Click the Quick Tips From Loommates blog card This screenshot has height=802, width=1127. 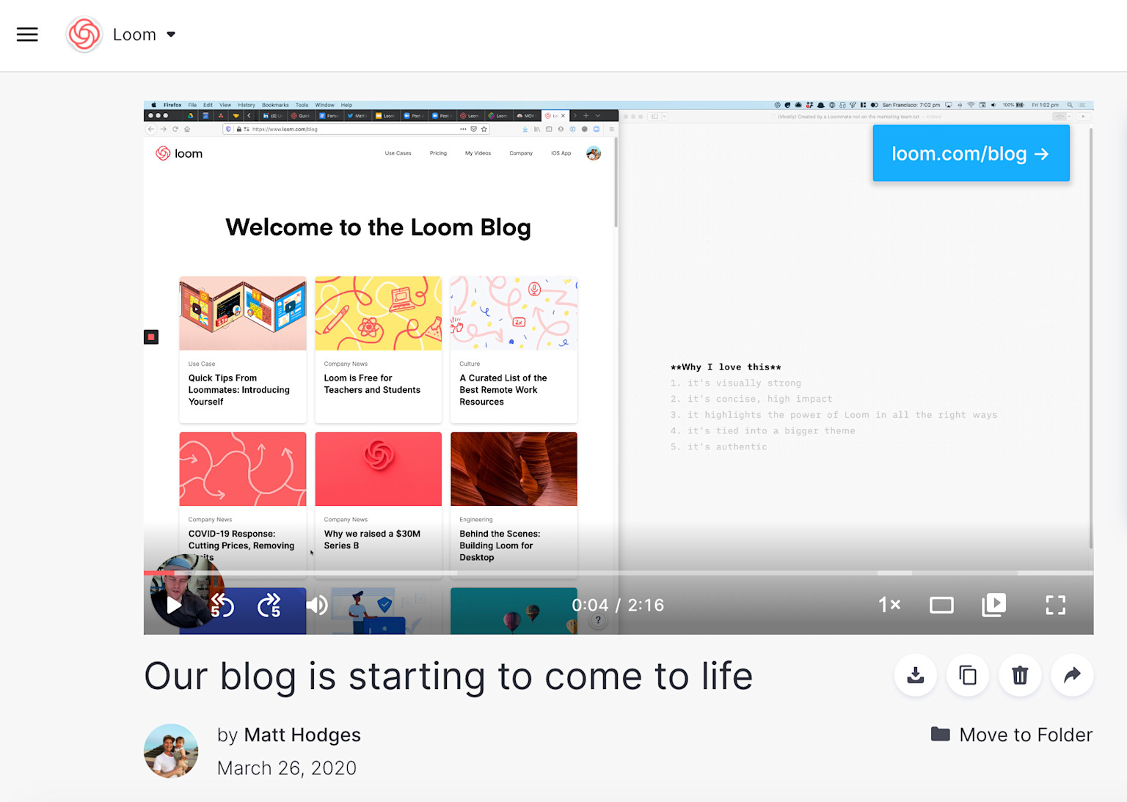coord(243,350)
